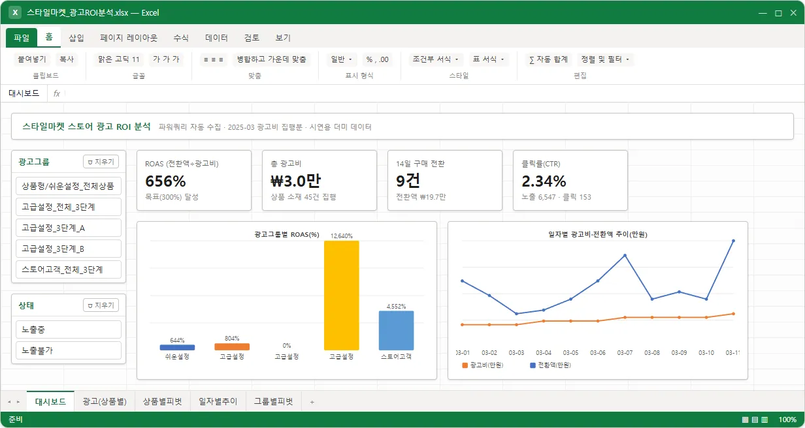Toggle 상품형/쉬운설정_전체상품 slicer item

[x=69, y=186]
